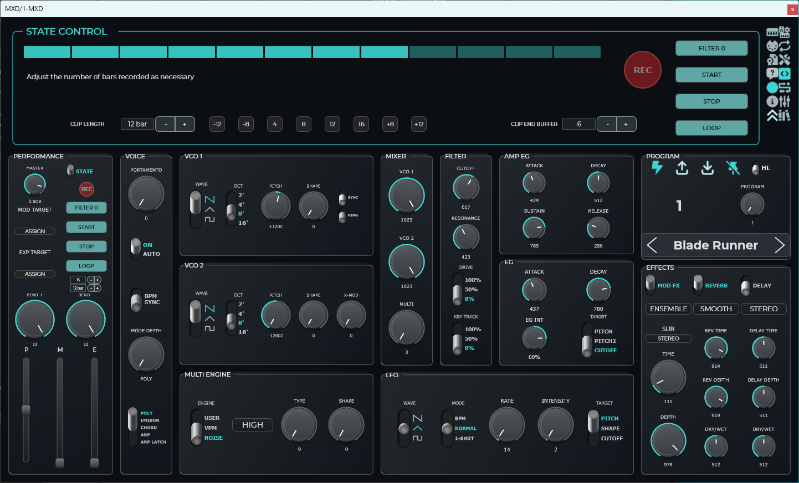Screen dimensions: 799x483
Task: Toggle the STATE switch in Performance
Action: tap(70, 171)
